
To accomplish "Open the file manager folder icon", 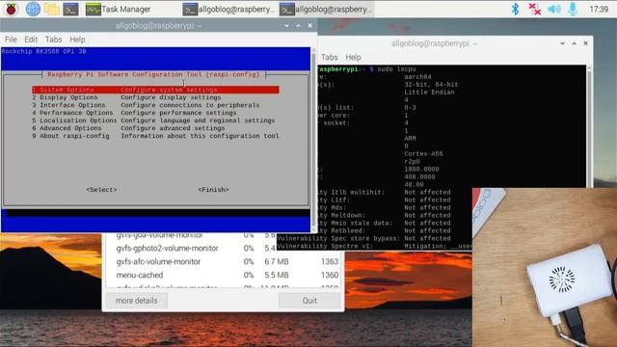I will tap(51, 9).
